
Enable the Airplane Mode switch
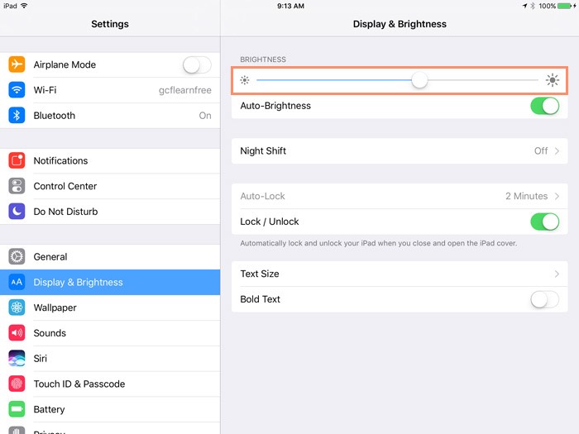[197, 64]
